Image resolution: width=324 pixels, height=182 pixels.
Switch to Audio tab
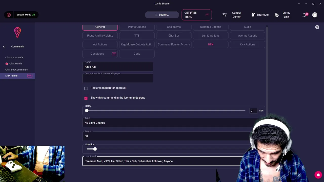[x=247, y=27]
